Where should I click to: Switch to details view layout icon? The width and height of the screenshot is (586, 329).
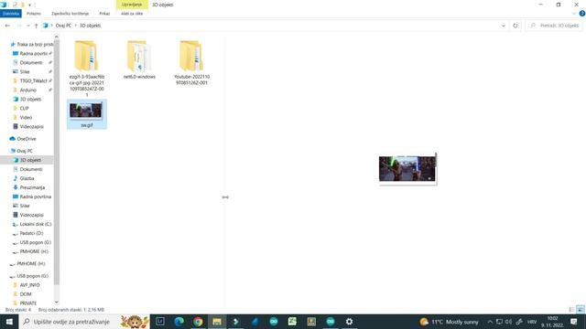[x=571, y=310]
